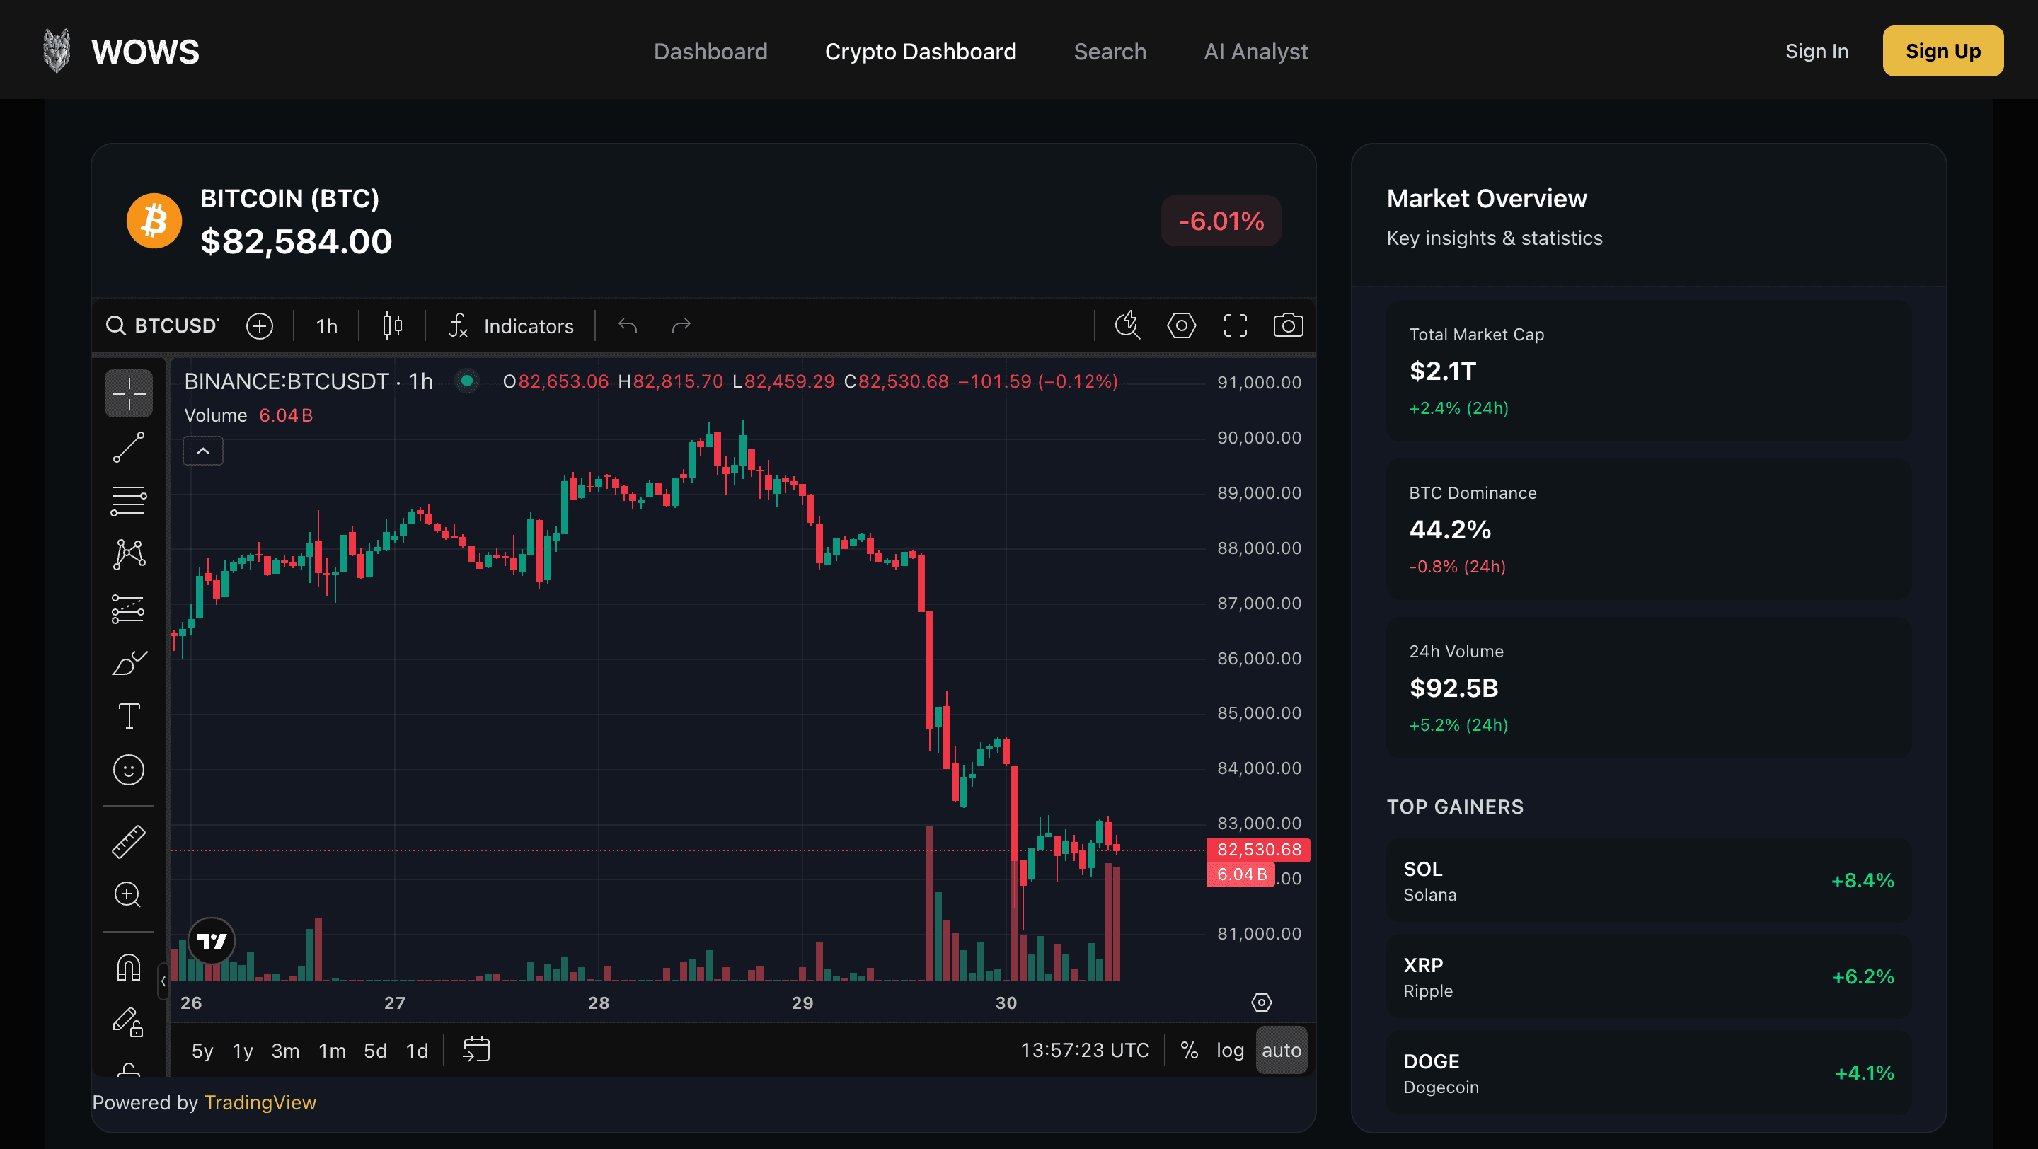Take a chart snapshot with the camera
The height and width of the screenshot is (1149, 2038).
(1287, 324)
